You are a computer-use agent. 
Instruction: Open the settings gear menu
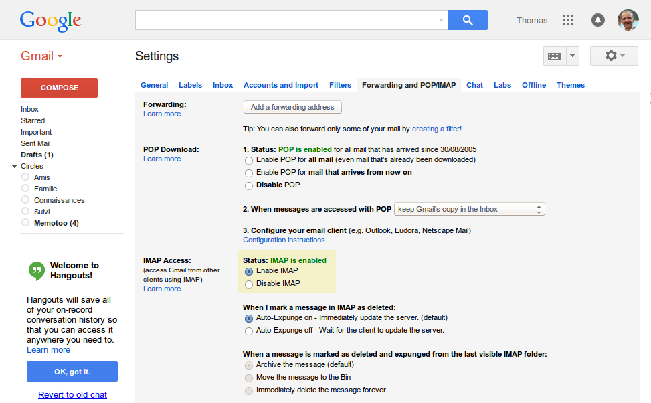coord(614,56)
